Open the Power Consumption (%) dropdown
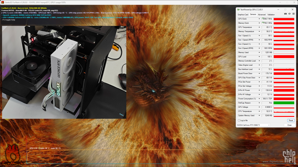This screenshot has height=167, width=298. pyautogui.click(x=259, y=99)
